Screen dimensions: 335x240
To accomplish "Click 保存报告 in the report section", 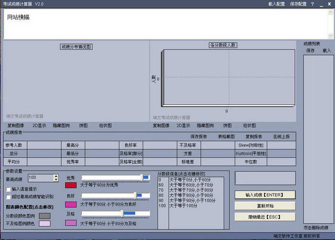I will click(x=198, y=137).
